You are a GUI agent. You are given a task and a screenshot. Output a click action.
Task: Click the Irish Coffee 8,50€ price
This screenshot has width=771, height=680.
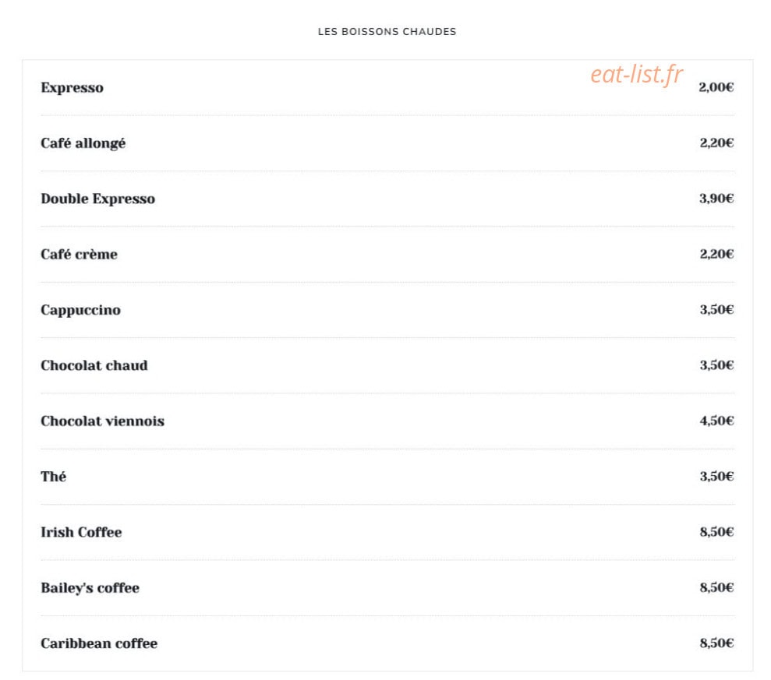pos(717,532)
